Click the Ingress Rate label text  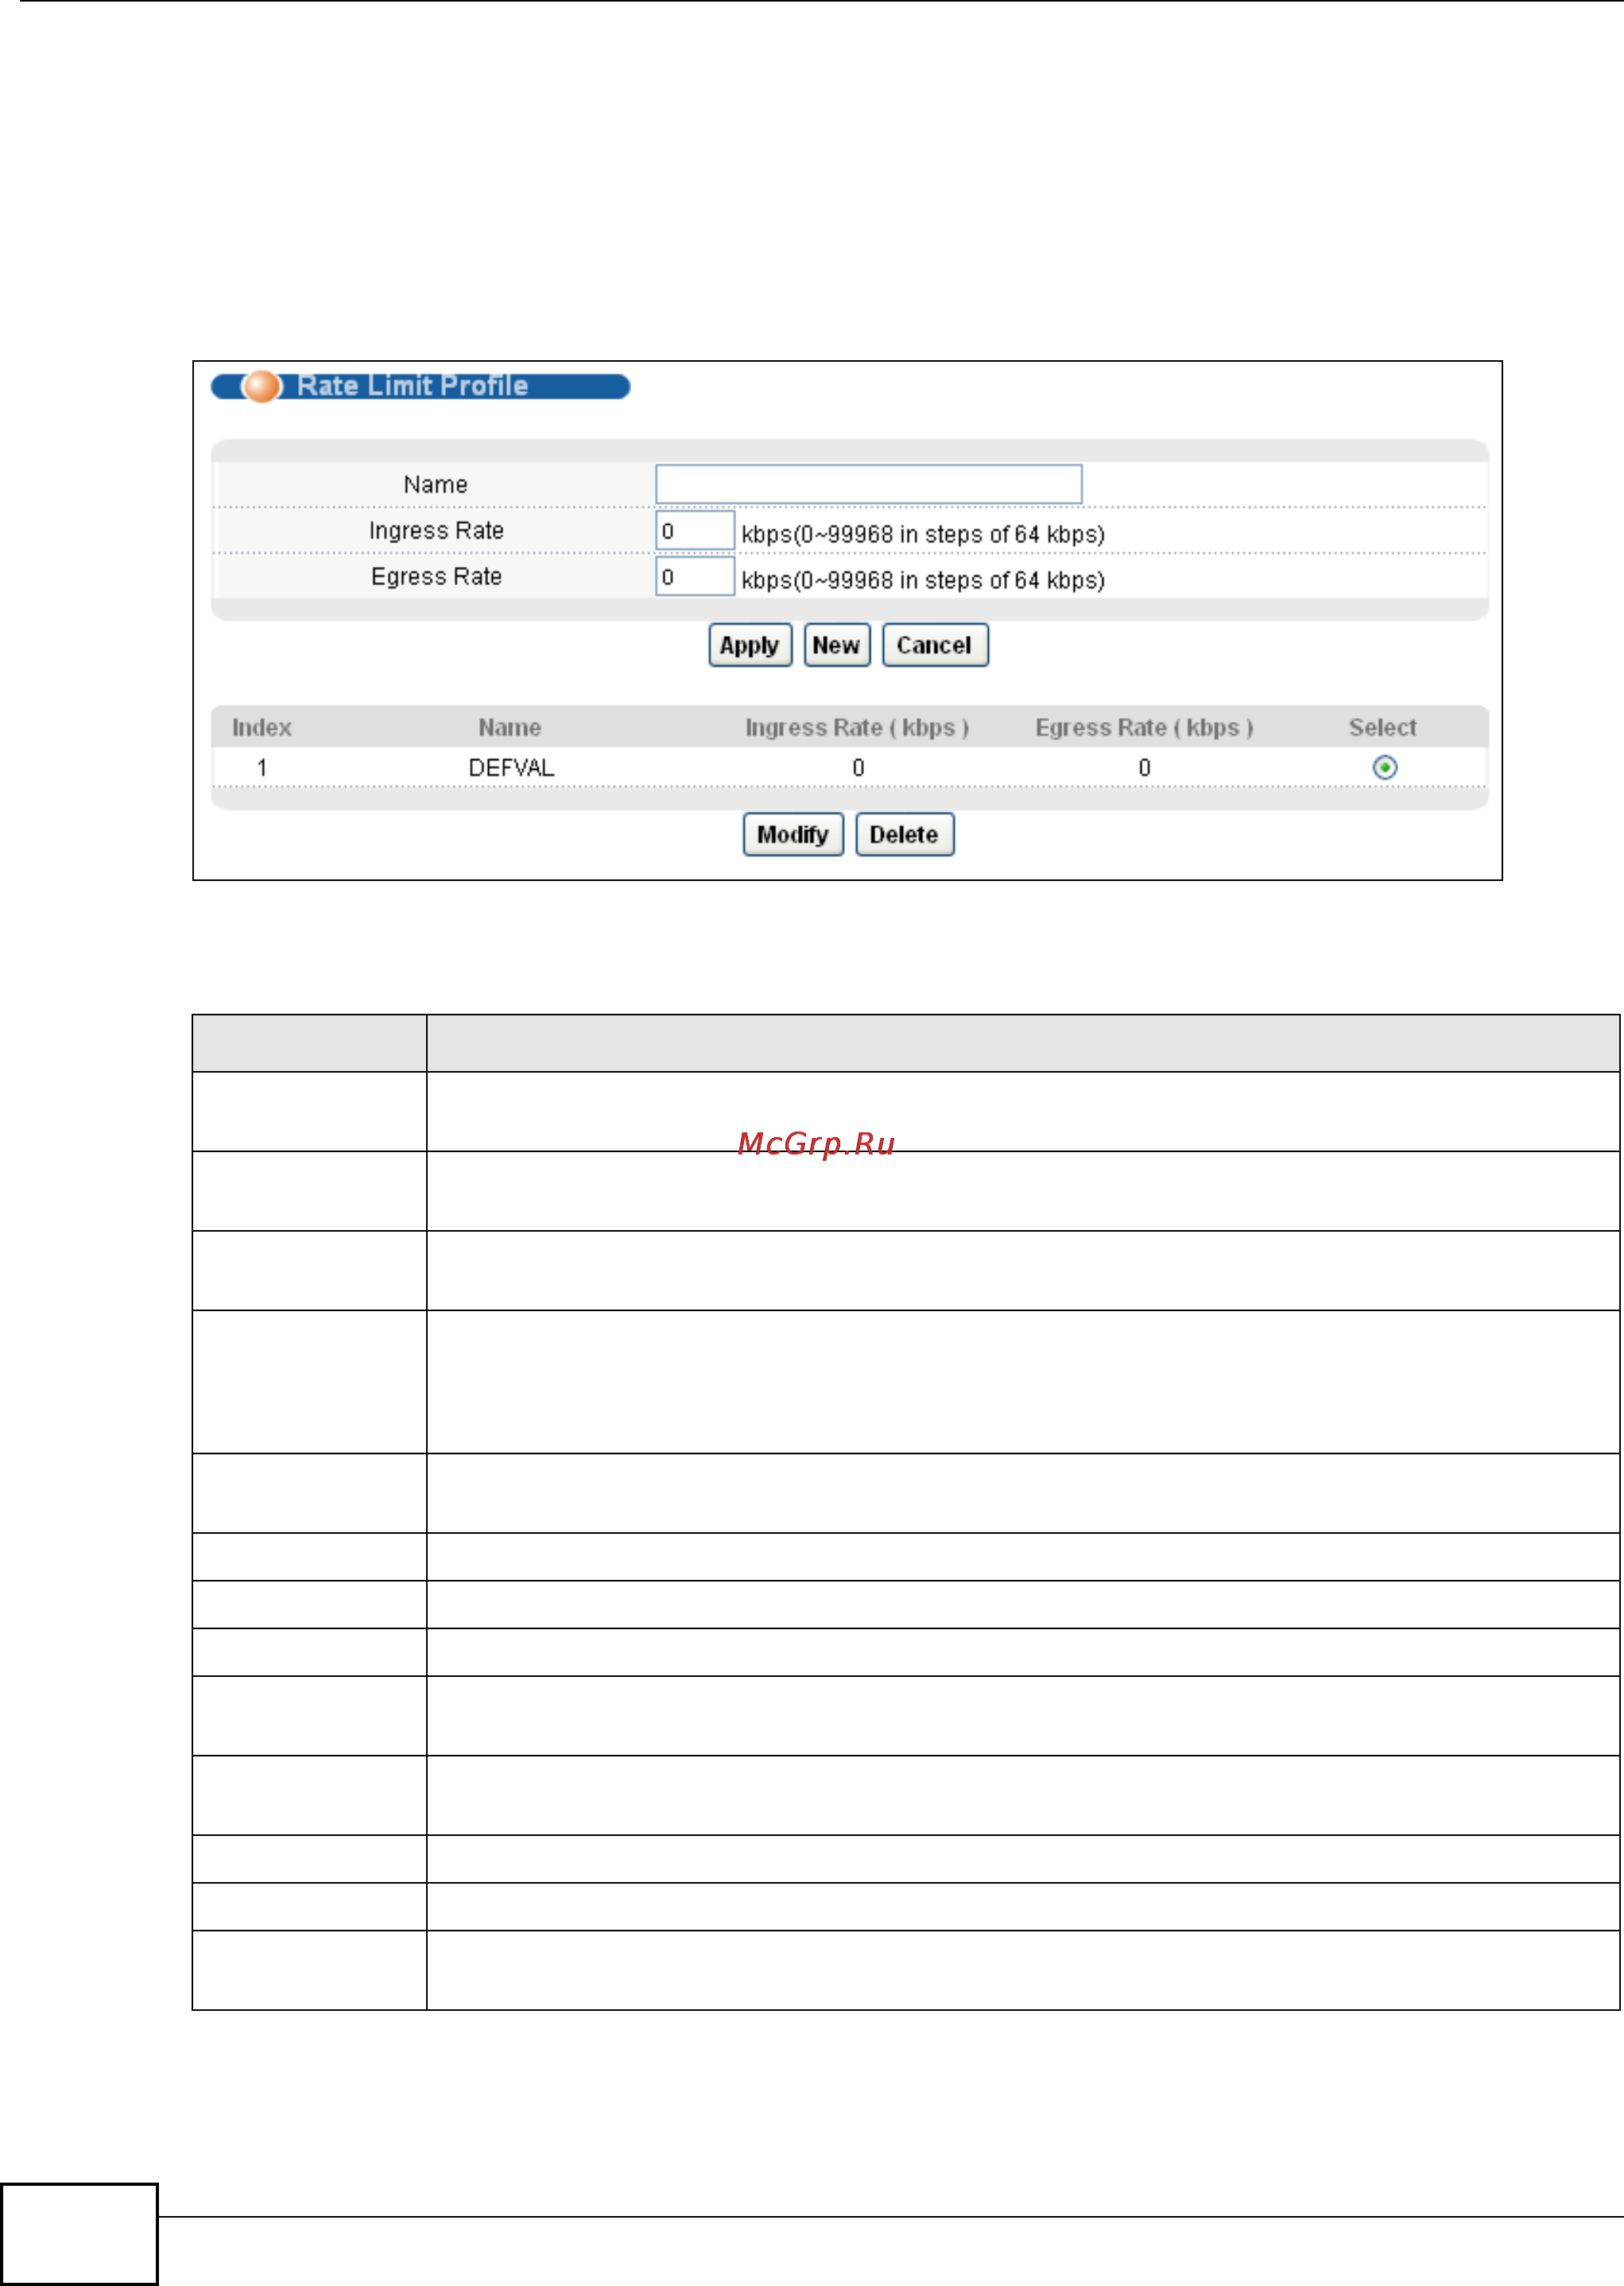[436, 531]
